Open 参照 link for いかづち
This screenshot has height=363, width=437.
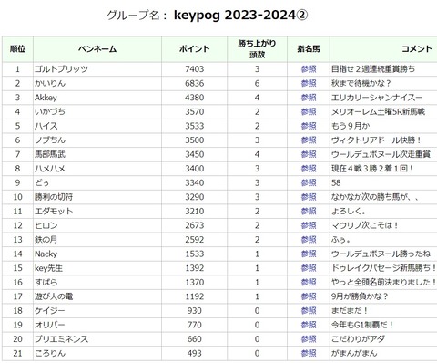coord(309,111)
